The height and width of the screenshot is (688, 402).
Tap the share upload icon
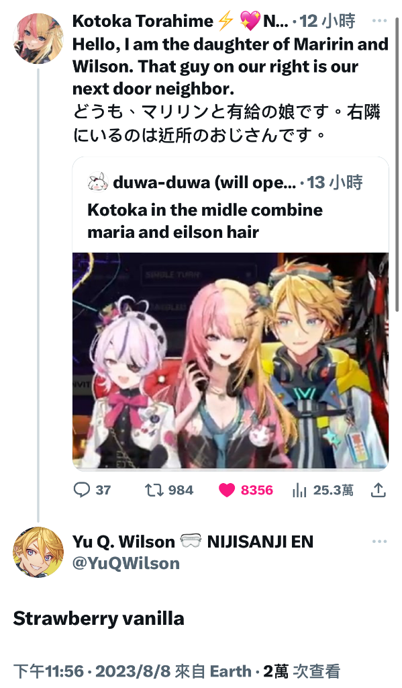[x=378, y=490]
